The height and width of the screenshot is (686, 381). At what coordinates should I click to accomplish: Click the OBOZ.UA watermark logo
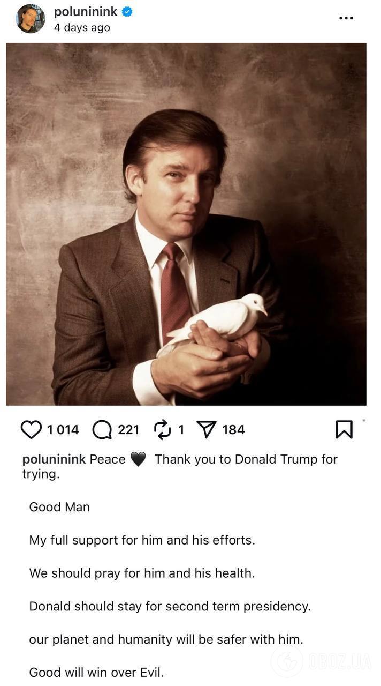click(x=321, y=661)
